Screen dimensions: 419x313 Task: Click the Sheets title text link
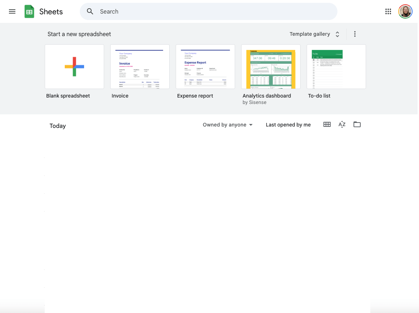click(x=51, y=11)
